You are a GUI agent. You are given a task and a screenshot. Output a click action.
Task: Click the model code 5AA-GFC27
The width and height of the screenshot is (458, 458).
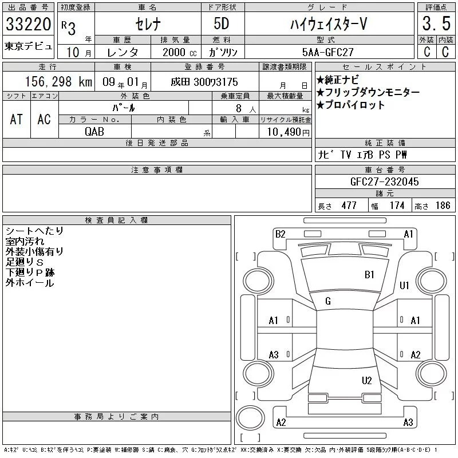(x=327, y=52)
